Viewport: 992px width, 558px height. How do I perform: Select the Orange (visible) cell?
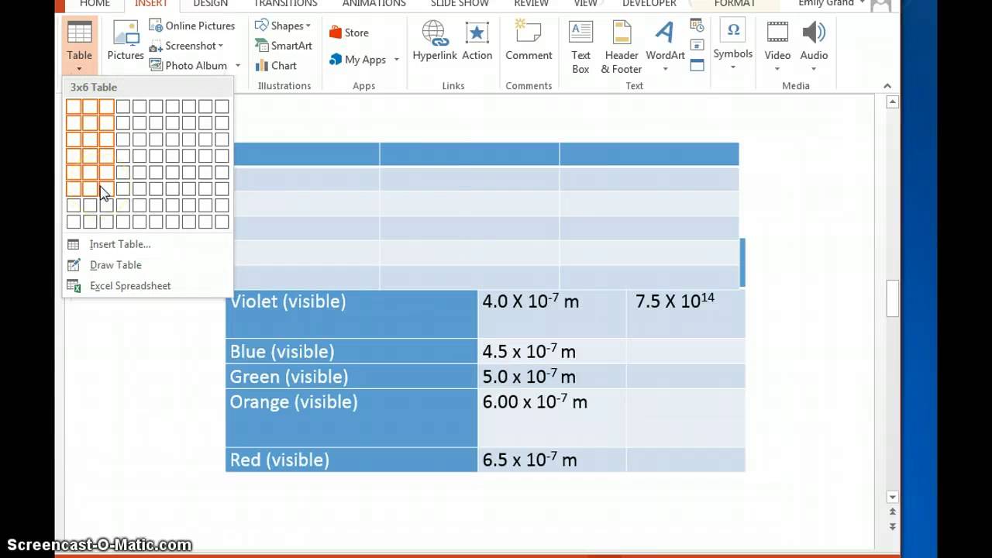pos(352,418)
